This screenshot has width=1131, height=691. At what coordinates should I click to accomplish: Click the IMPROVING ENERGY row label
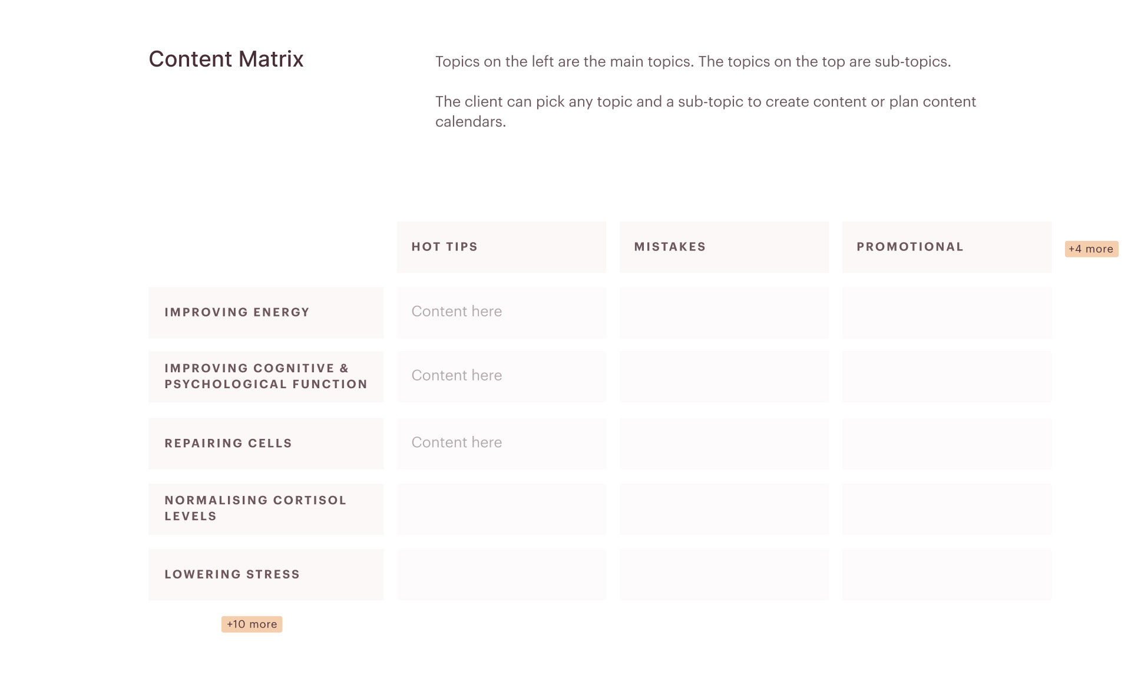pyautogui.click(x=266, y=313)
